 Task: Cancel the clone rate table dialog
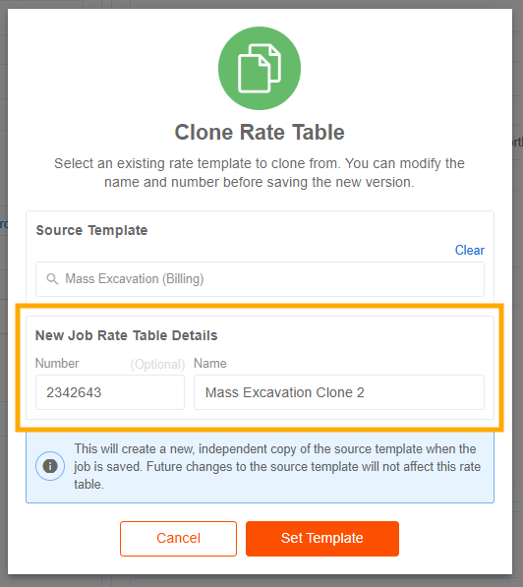[178, 539]
